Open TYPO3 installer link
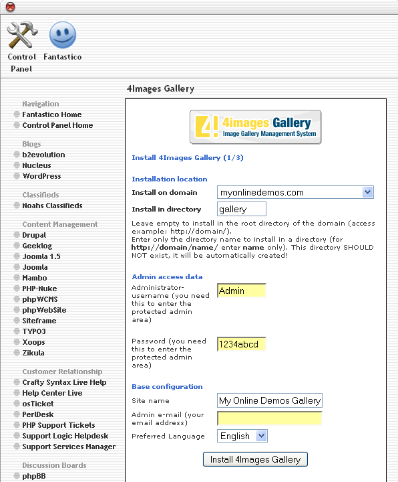 [34, 331]
